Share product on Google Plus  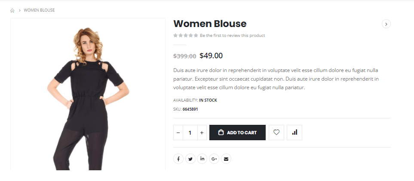(x=214, y=159)
